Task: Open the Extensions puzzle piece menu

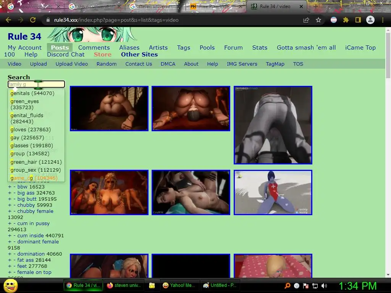Action: [346, 20]
